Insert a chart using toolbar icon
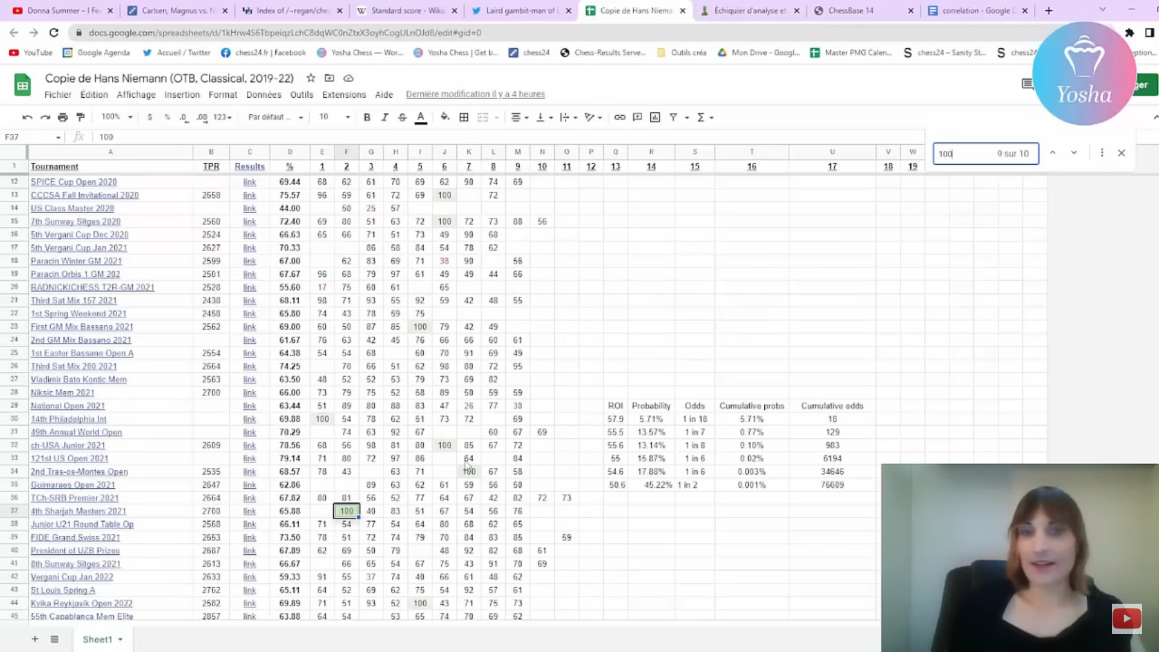The width and height of the screenshot is (1159, 652). [x=655, y=117]
